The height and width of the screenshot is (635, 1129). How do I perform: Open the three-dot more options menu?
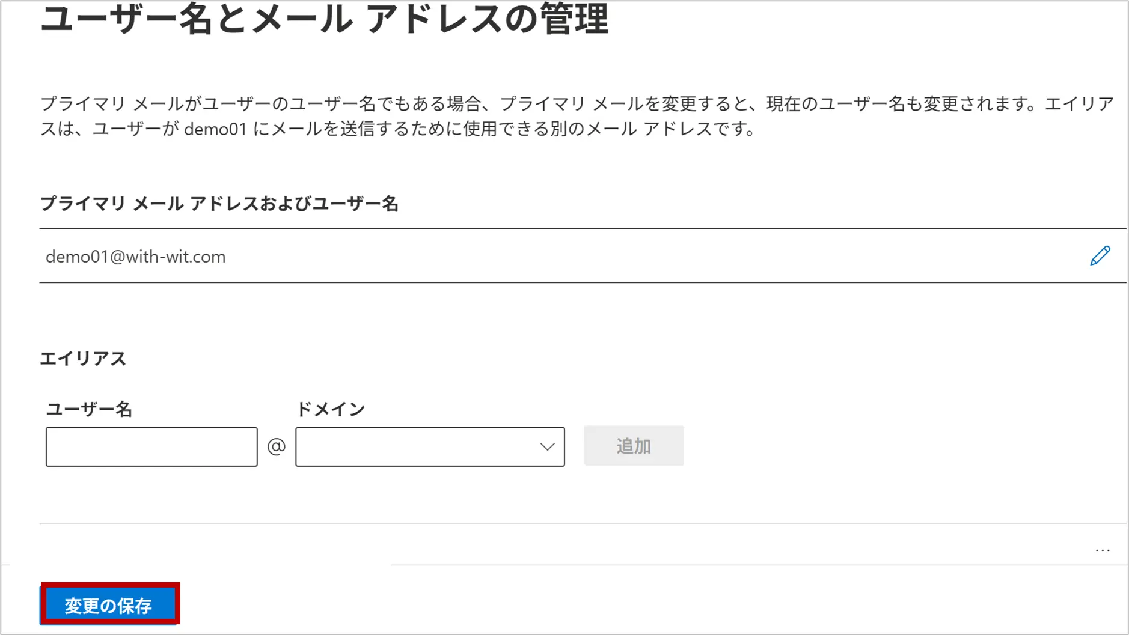coord(1103,550)
